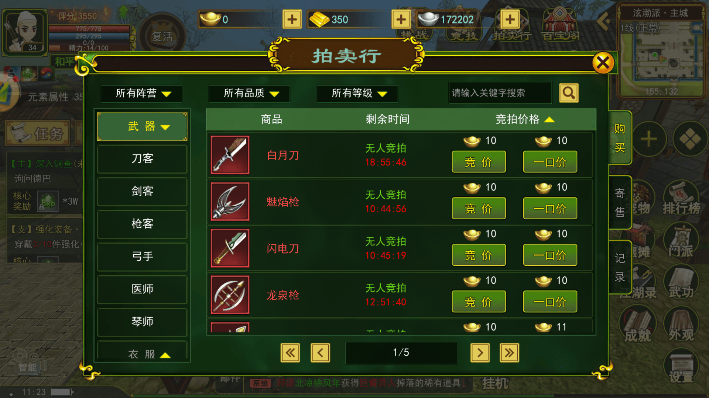Select the 白月刀 item icon
This screenshot has width=709, height=398.
(230, 155)
